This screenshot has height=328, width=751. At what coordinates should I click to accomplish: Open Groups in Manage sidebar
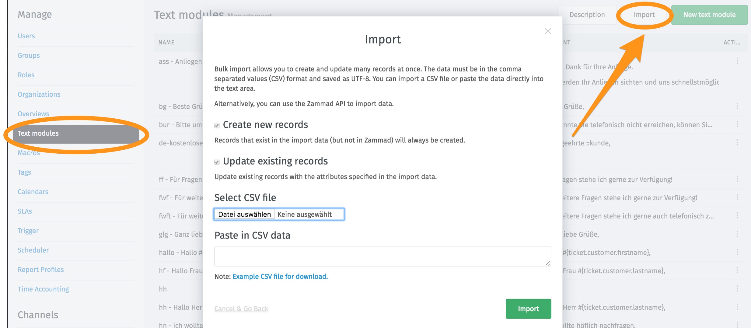[29, 55]
